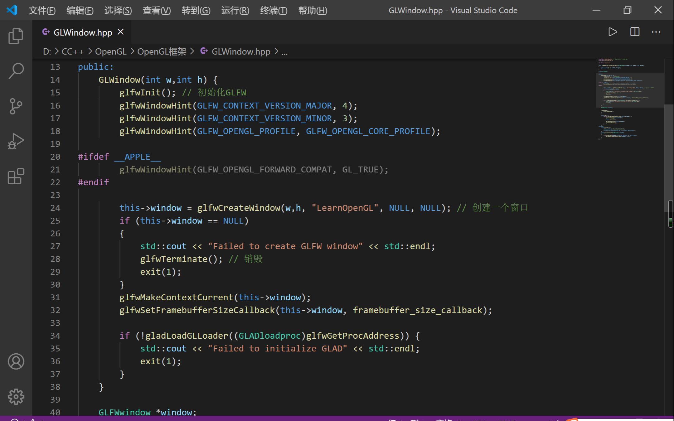Image resolution: width=674 pixels, height=421 pixels.
Task: Open the 文件(F) menu
Action: pyautogui.click(x=42, y=11)
